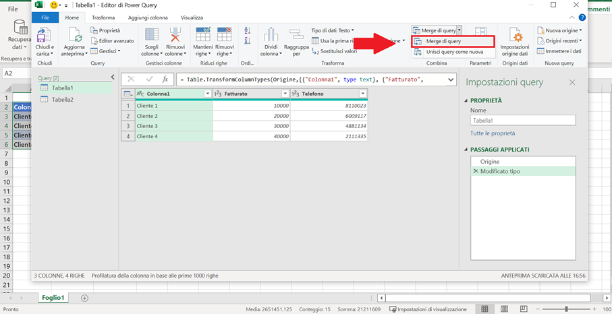
Task: Open Proprietà in the Query group
Action: [x=105, y=30]
